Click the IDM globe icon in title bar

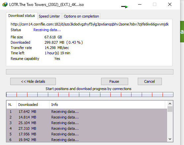[x=5, y=4]
